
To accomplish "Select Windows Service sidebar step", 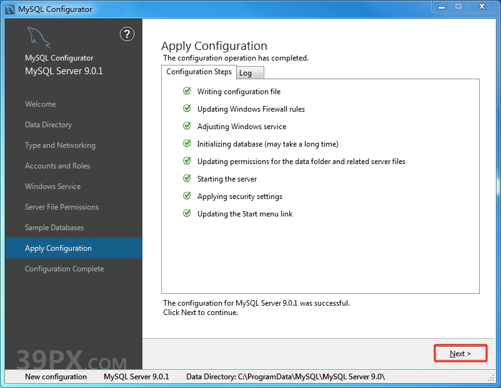I will pyautogui.click(x=52, y=187).
